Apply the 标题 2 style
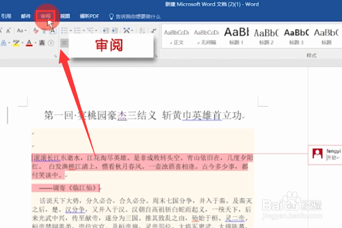 tap(266, 36)
